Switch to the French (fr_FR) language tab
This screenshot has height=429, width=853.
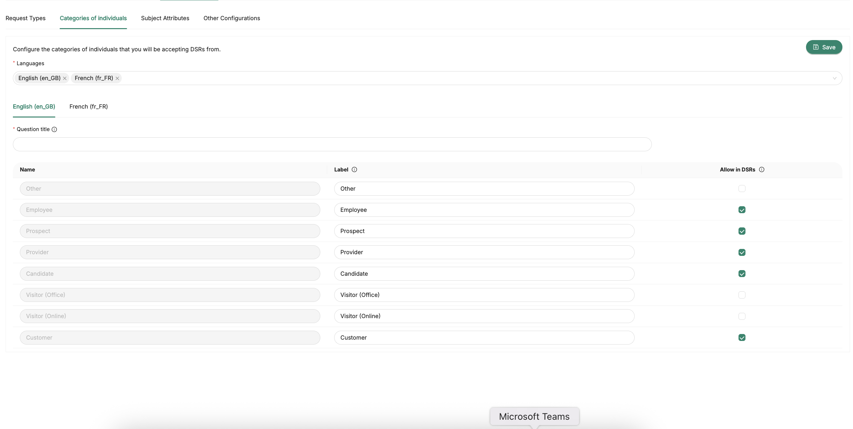(x=88, y=107)
